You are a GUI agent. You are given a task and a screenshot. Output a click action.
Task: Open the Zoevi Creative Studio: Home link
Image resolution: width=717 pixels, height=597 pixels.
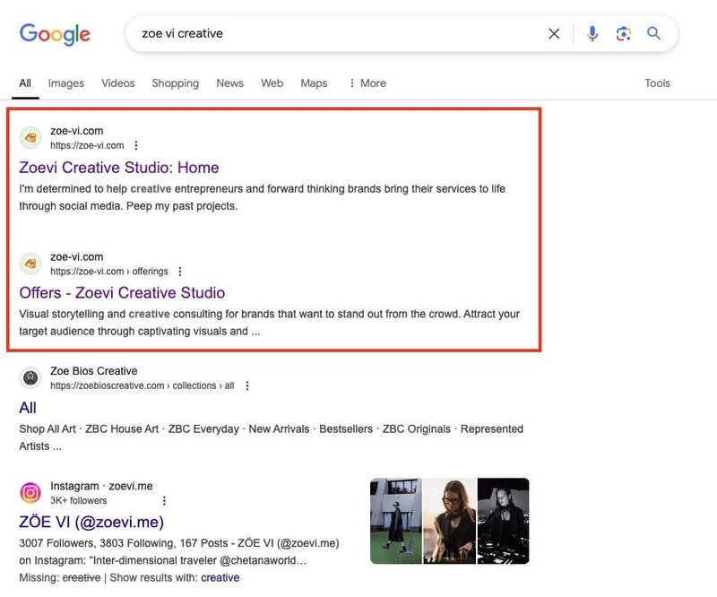119,168
